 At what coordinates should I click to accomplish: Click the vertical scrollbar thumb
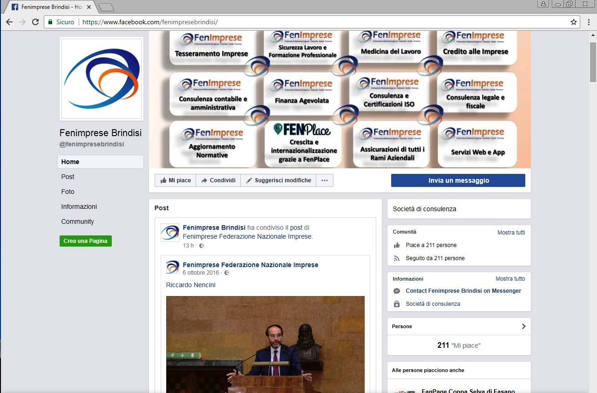tap(593, 62)
